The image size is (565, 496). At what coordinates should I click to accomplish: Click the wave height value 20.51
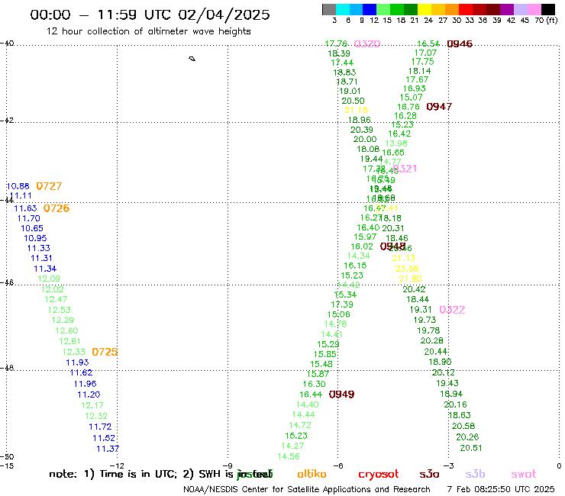(471, 448)
